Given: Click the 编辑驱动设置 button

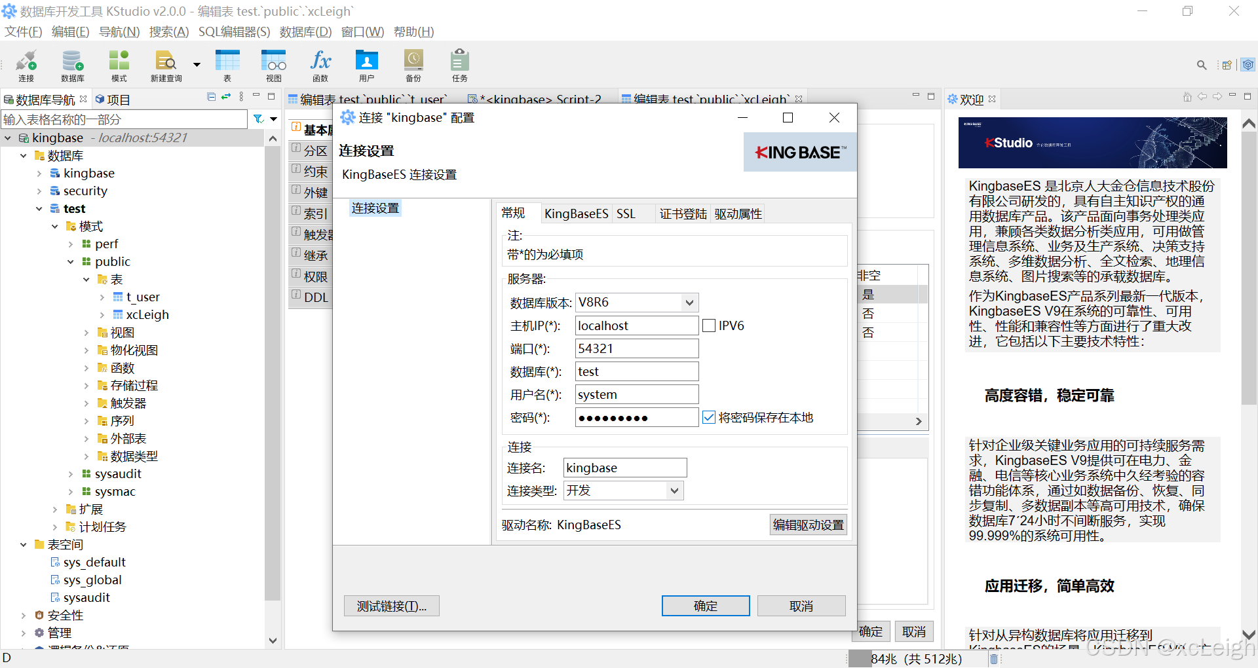Looking at the screenshot, I should pos(808,525).
